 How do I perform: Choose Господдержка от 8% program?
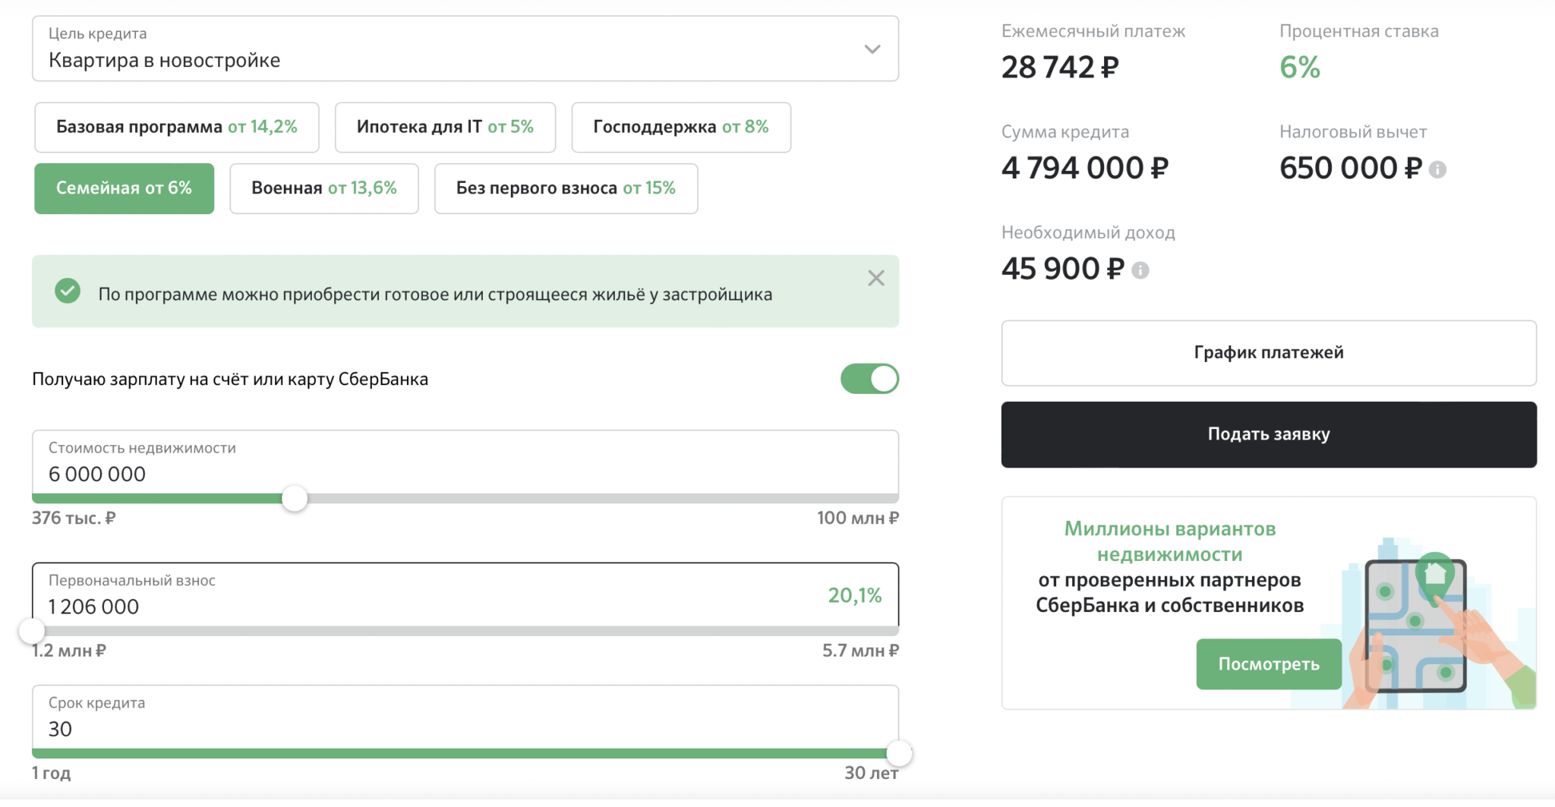tap(680, 128)
